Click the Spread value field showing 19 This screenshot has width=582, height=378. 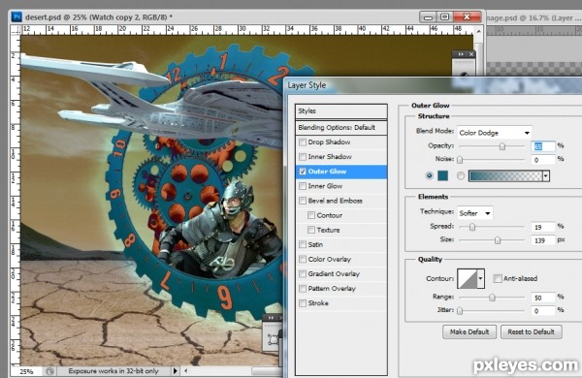[543, 227]
